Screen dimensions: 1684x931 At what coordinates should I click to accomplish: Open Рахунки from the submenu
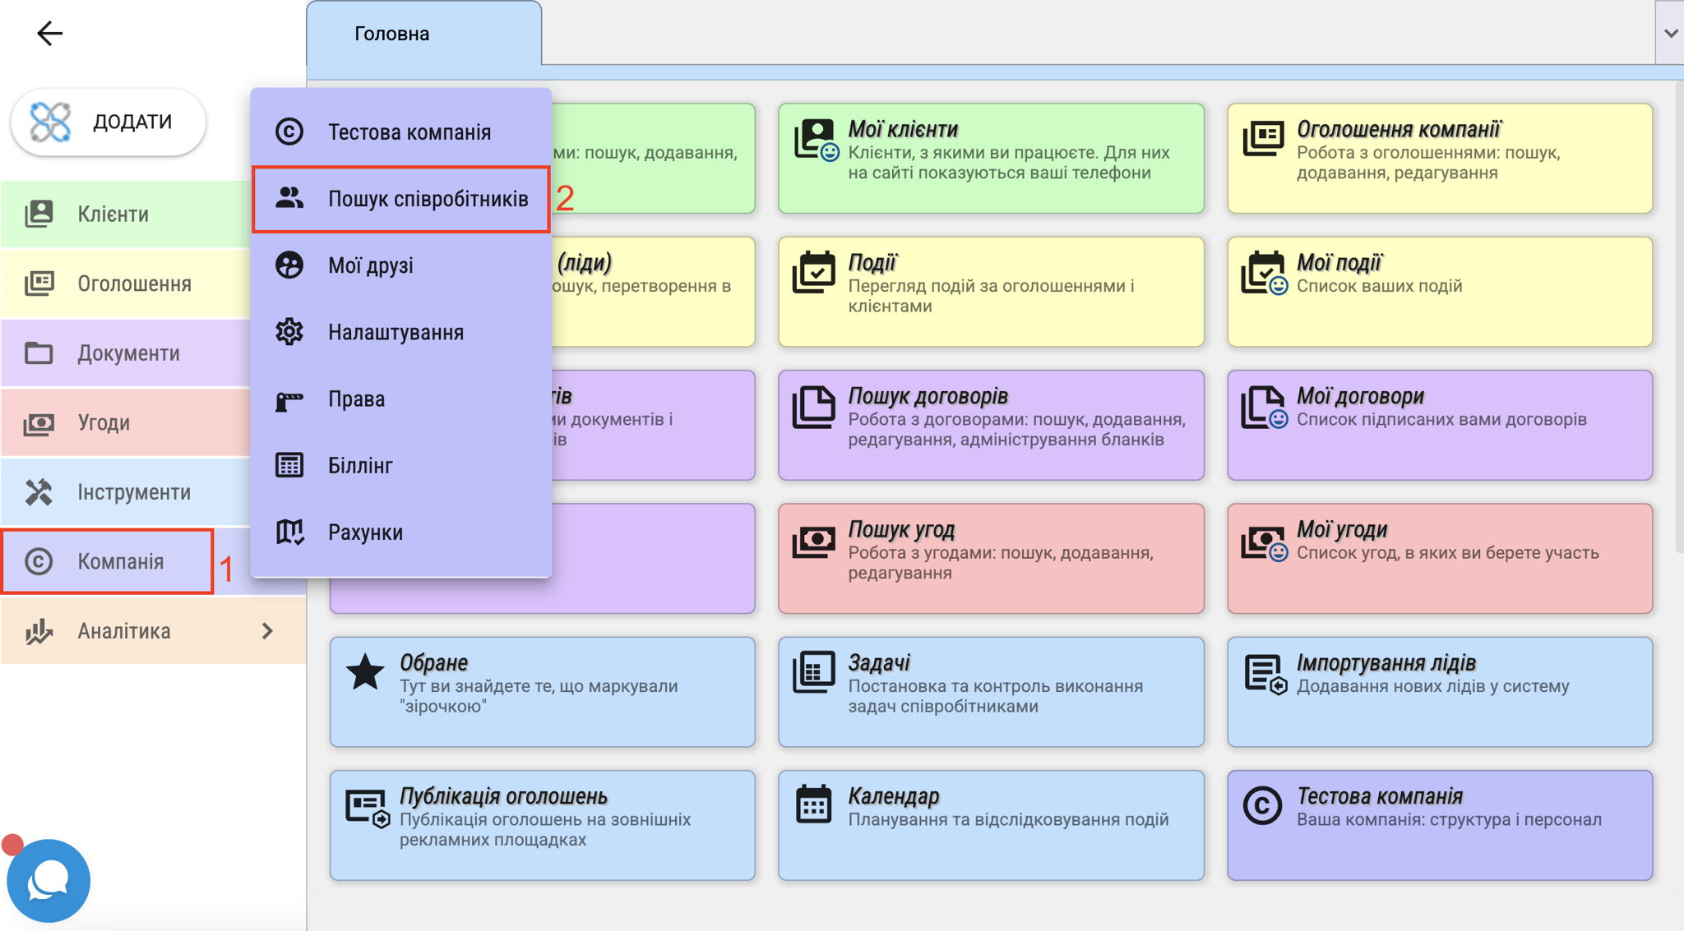(x=401, y=532)
